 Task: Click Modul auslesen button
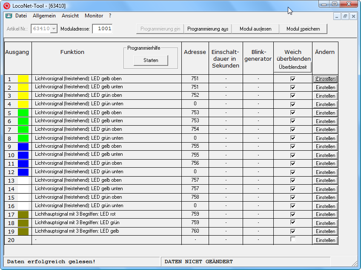[x=255, y=29]
